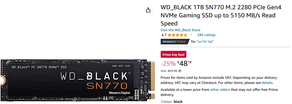Click the Amazon's Choice badge
Viewport: 292px width, 104px height.
(x=175, y=42)
